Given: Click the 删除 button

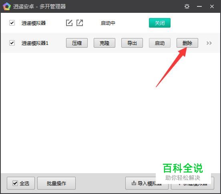Looking at the screenshot, I should tap(187, 43).
